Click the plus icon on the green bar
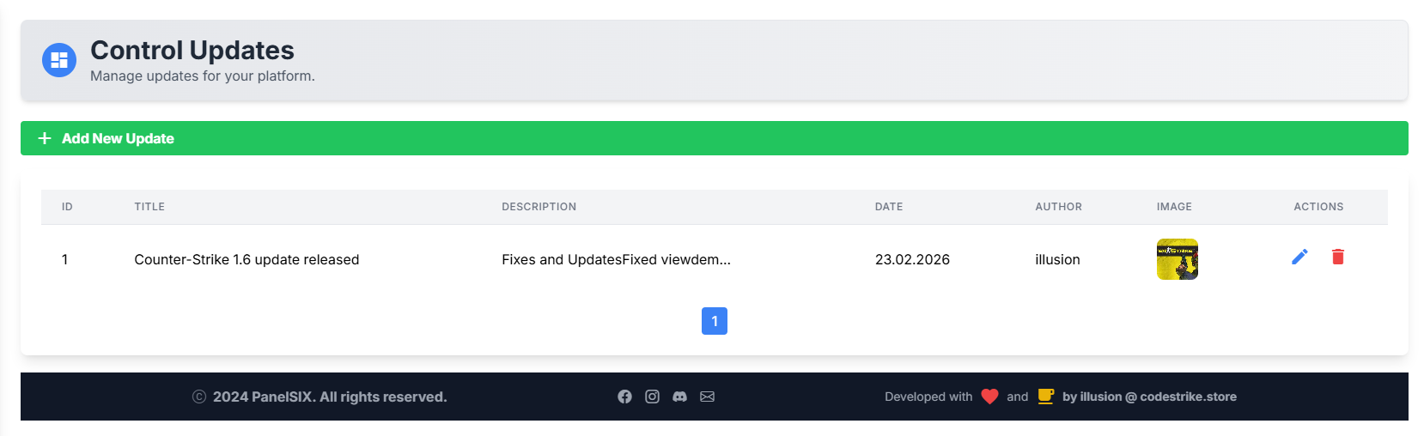 [45, 138]
